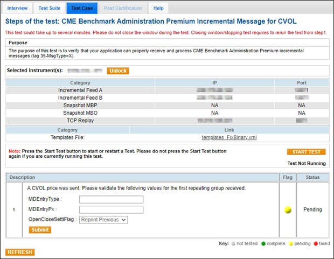The image size is (334, 259).
Task: Click into the MDEntryPx input box
Action: point(111,209)
